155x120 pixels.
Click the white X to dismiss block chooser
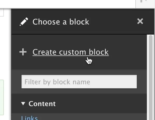140,21
